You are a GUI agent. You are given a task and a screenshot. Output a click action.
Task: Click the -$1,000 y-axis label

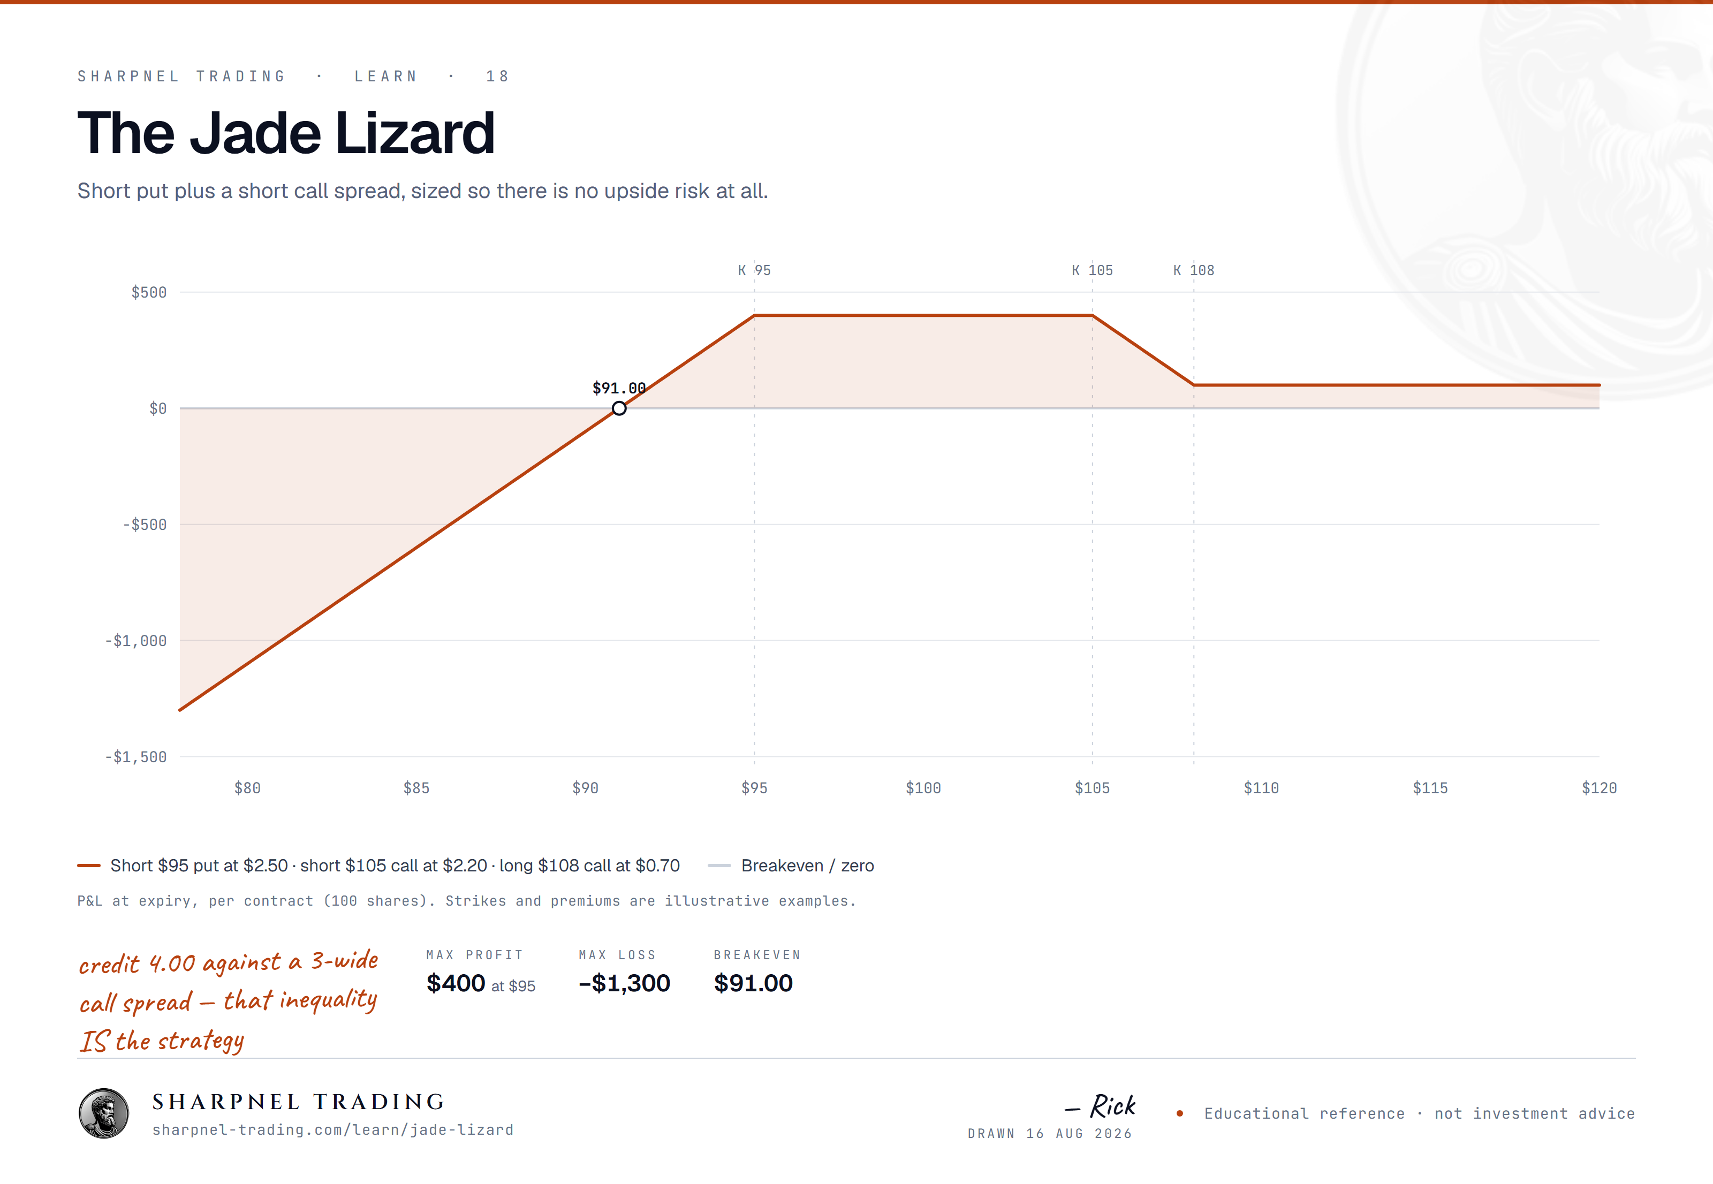click(x=136, y=641)
